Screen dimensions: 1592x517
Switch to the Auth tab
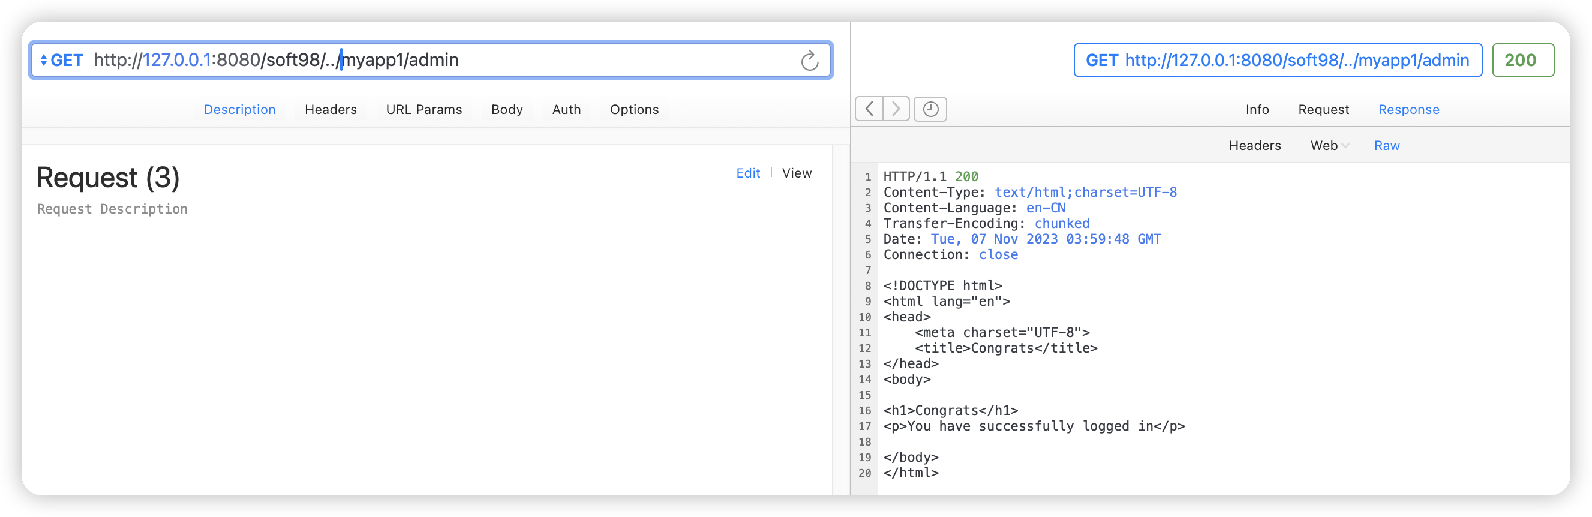(566, 109)
